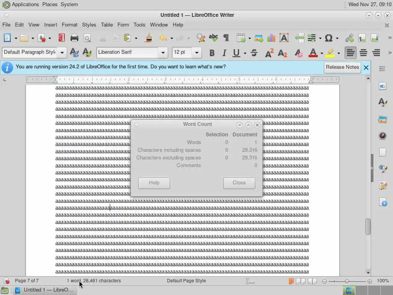
Task: Click the Check Spelling abc icon
Action: 213,38
